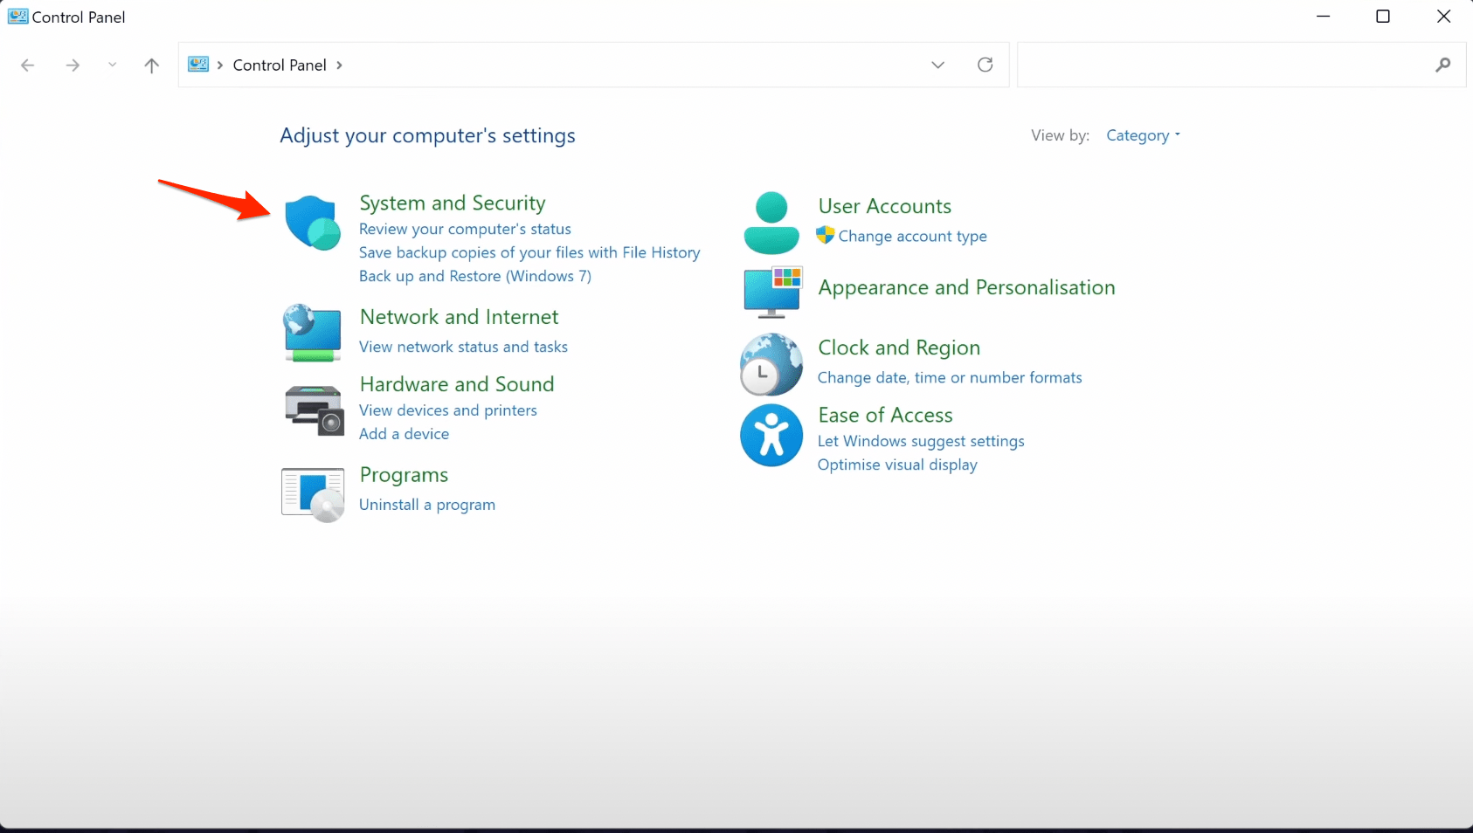Go up one level with up arrow
Image resolution: width=1473 pixels, height=833 pixels.
tap(151, 65)
